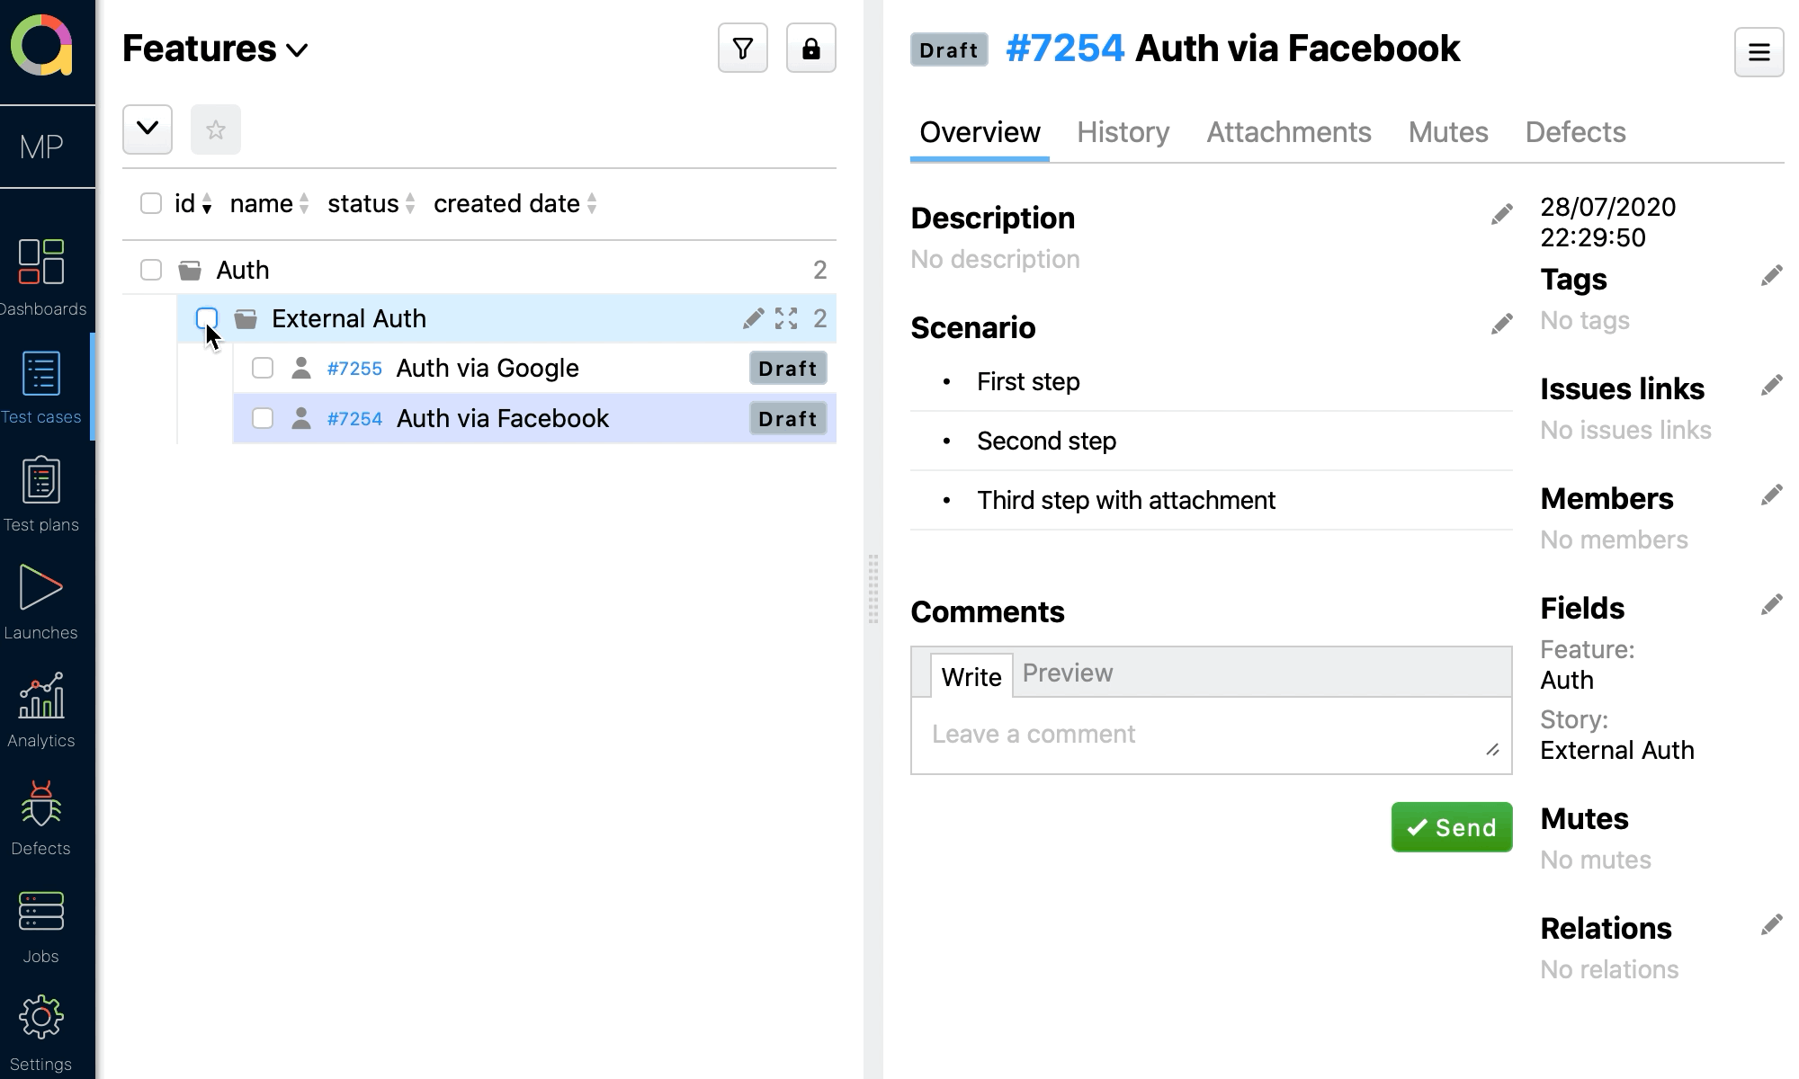Click the lock icon button

tap(810, 49)
